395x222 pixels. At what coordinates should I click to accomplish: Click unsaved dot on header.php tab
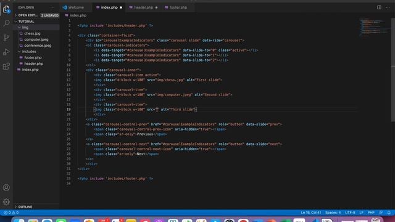click(x=156, y=7)
